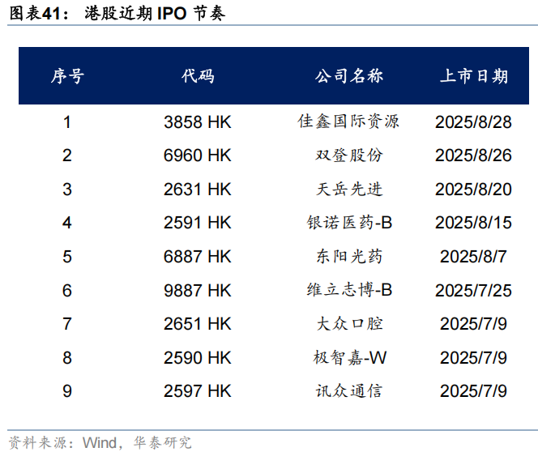Select company name 东阳光药
Screen dimensions: 538x452
pos(348,256)
